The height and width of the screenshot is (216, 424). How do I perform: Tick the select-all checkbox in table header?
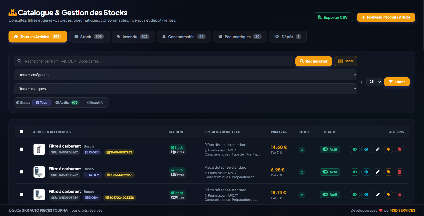[x=22, y=132]
